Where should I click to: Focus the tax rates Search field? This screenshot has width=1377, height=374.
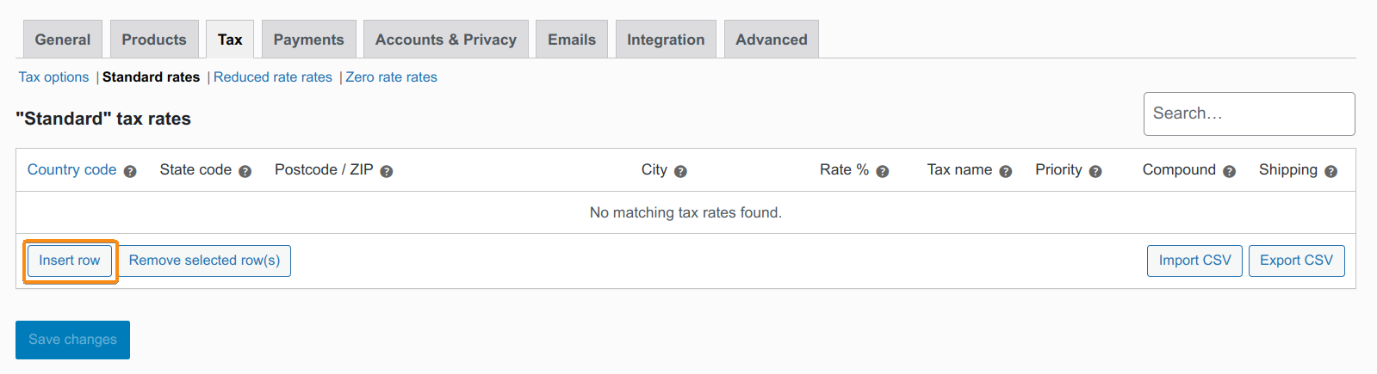click(1249, 113)
